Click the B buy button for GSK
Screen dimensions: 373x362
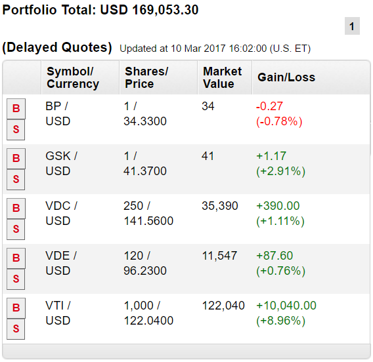pyautogui.click(x=16, y=159)
